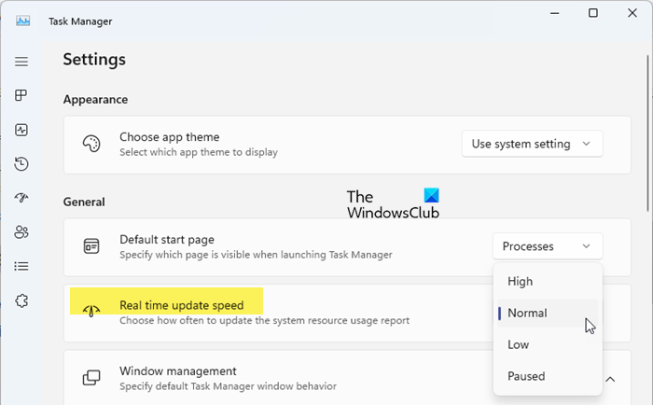Maximize the Task Manager window
The image size is (653, 405).
[x=593, y=13]
